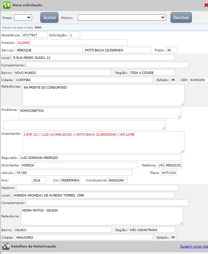208x254 pixels.
Task: Open the Sugerir nova rota link
Action: pos(194,246)
